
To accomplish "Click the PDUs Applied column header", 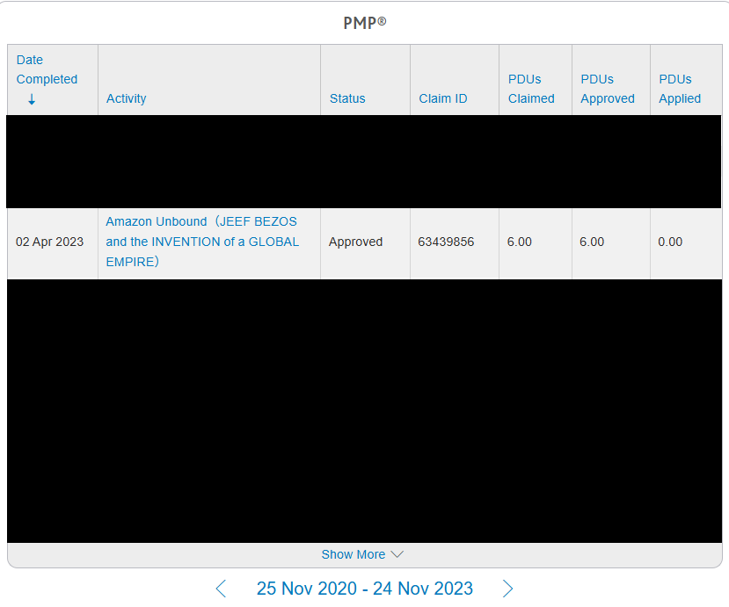I will (x=680, y=89).
